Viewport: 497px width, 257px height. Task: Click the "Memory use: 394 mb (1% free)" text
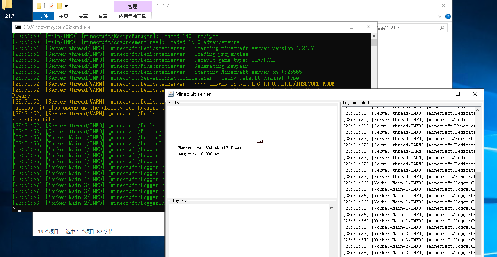210,148
